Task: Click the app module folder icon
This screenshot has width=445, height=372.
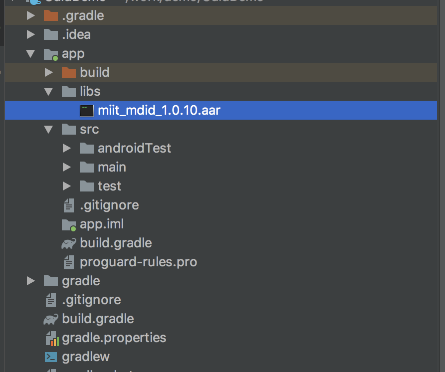Action: point(50,54)
